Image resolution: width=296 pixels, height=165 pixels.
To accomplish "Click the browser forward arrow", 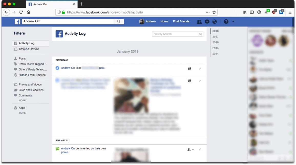I will (14, 12).
